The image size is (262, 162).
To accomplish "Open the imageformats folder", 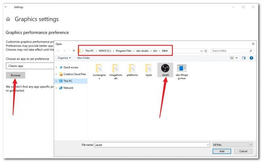I will [116, 68].
